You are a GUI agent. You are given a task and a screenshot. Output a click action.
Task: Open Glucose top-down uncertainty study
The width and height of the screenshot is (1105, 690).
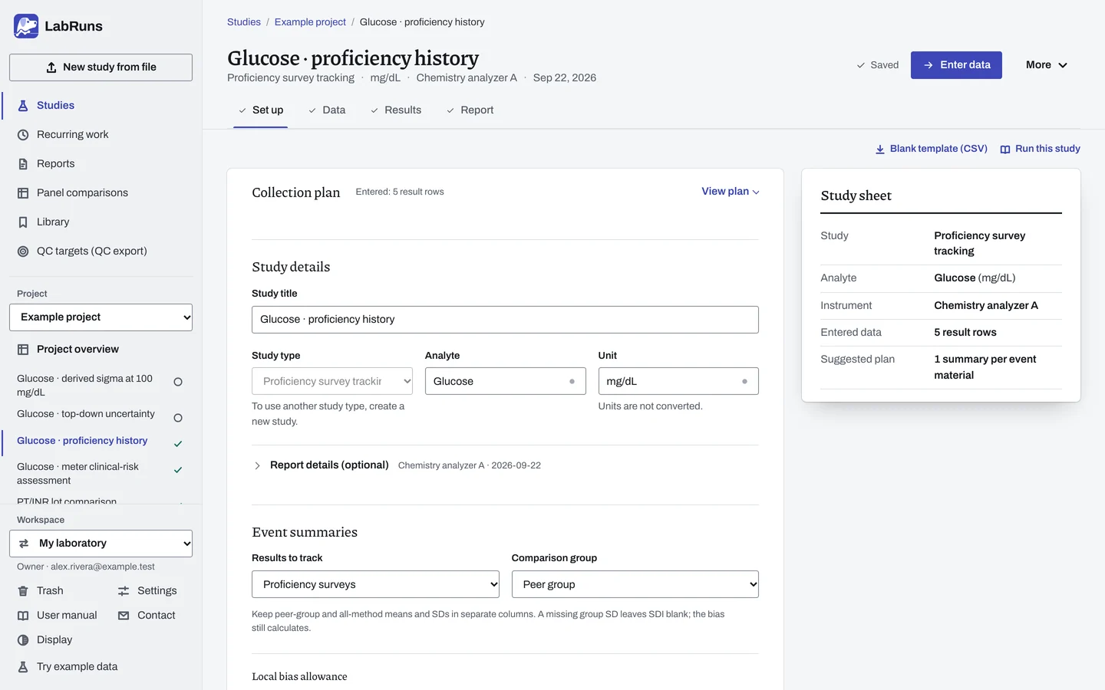click(100, 415)
